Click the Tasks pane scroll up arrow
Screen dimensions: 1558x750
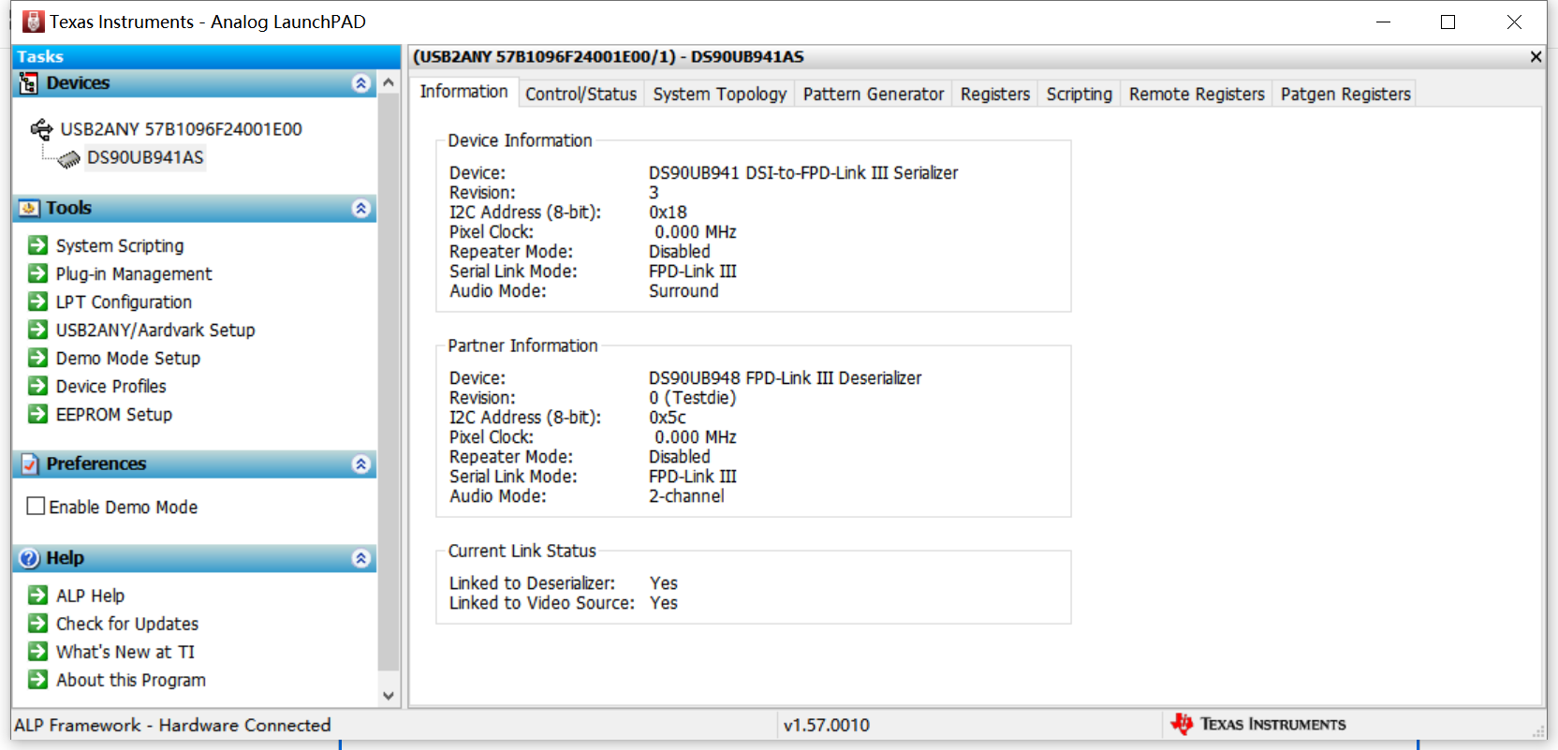point(389,82)
